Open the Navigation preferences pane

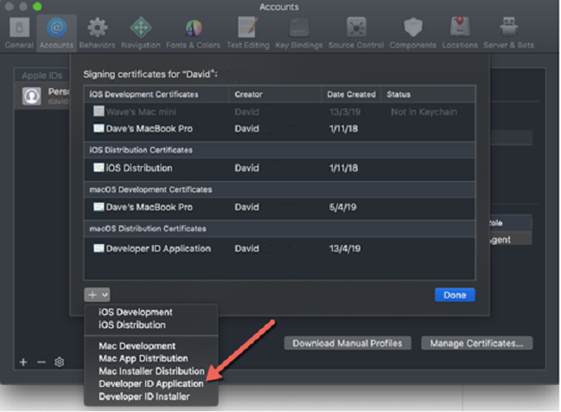(141, 33)
